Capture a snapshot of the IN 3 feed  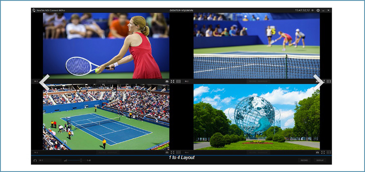[167, 152]
